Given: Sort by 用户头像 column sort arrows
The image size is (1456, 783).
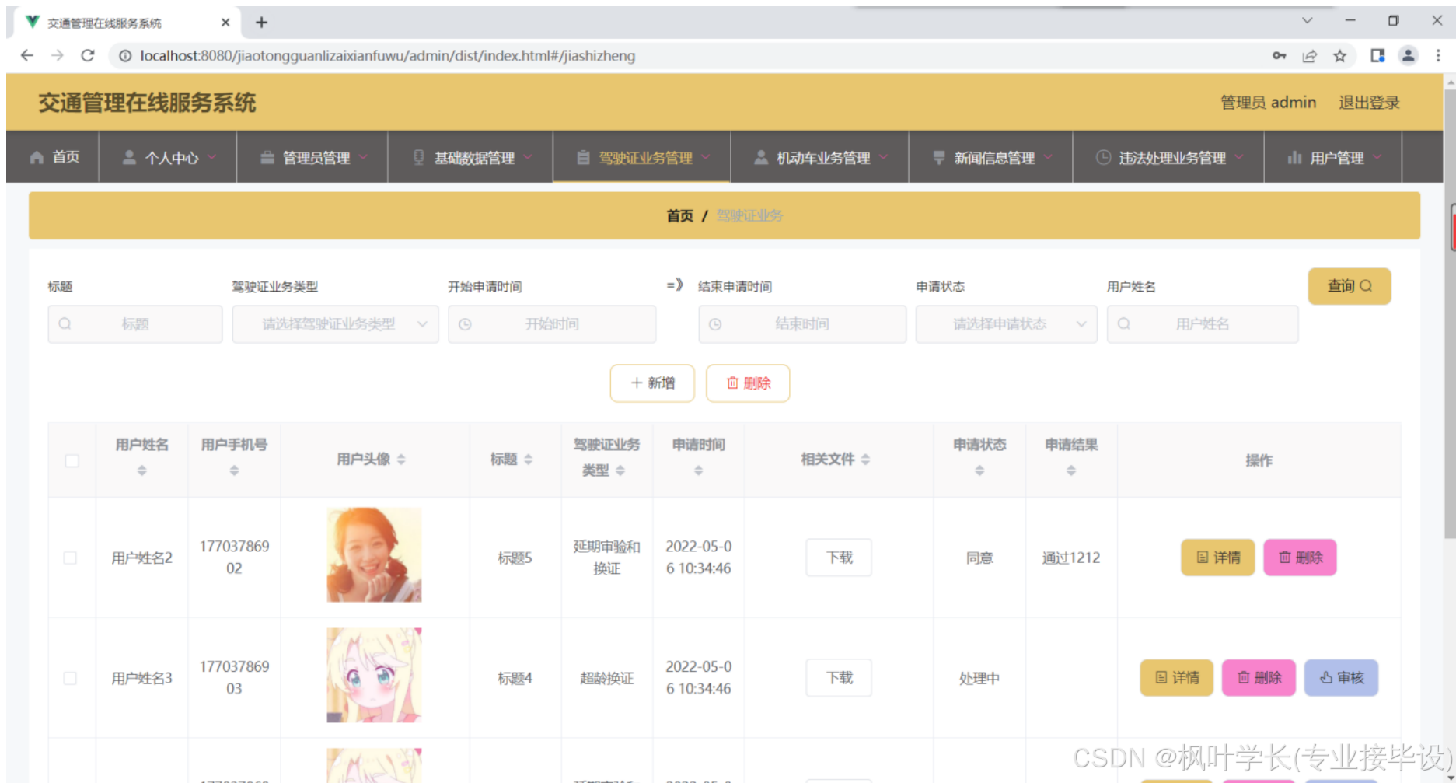Looking at the screenshot, I should pyautogui.click(x=401, y=460).
